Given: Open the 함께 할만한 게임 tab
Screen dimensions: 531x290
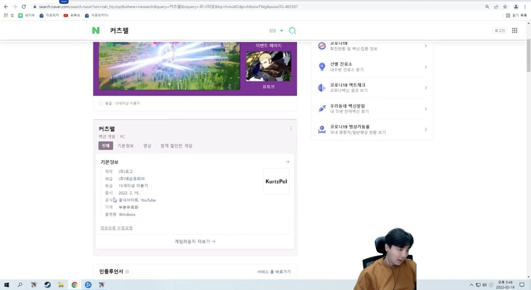Looking at the screenshot, I should tap(177, 146).
